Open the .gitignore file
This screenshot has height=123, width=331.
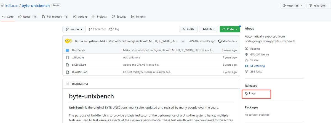click(78, 57)
